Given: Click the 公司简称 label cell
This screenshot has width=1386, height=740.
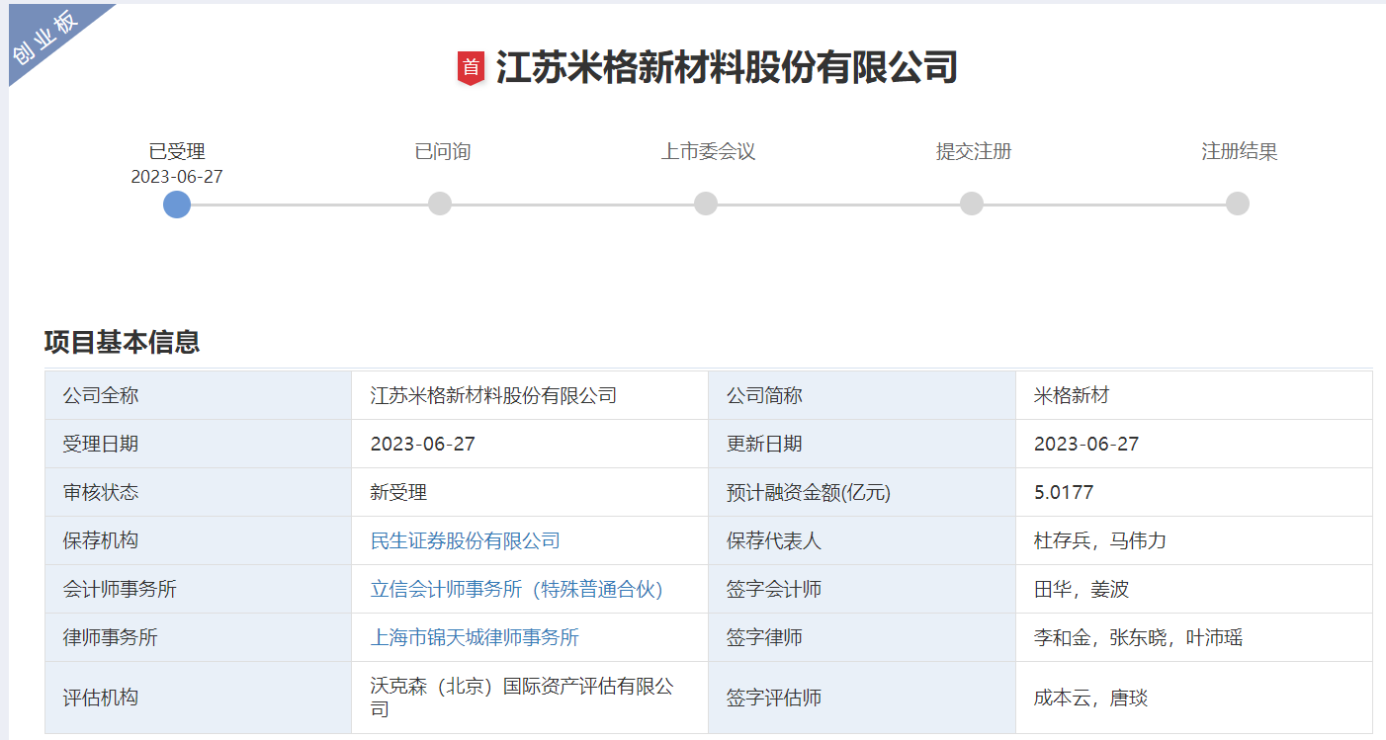Looking at the screenshot, I should point(862,395).
